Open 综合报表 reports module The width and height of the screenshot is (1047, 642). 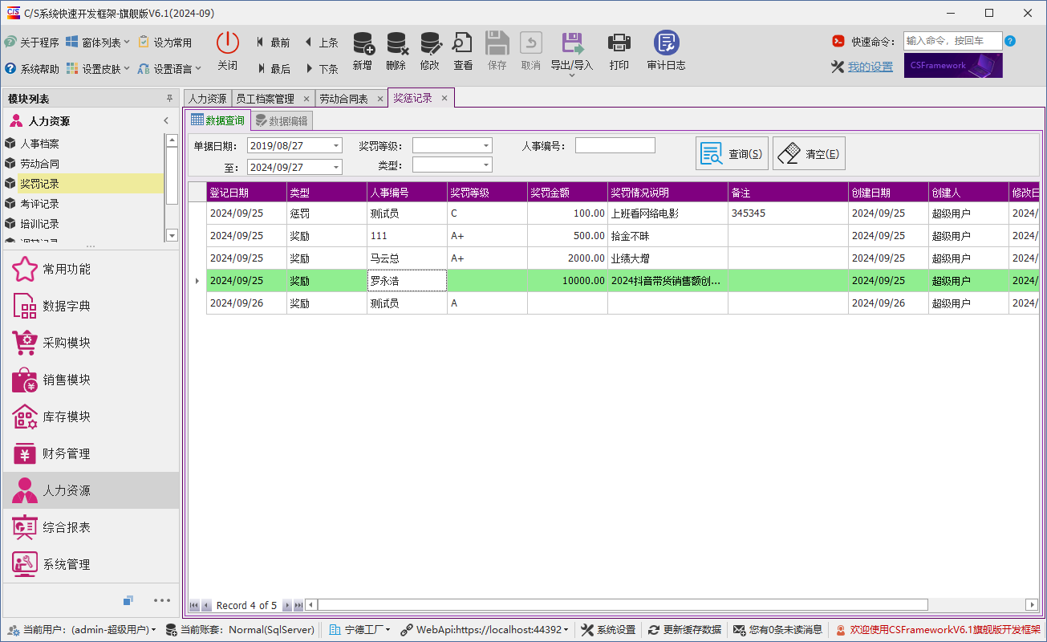coord(91,527)
